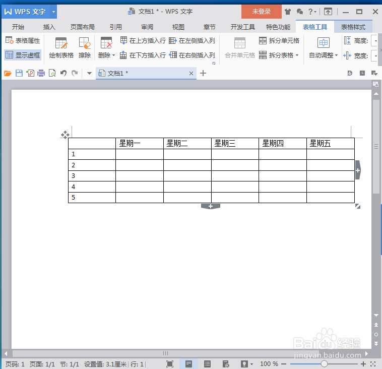Select the 擦除 eraser tool
Screen dimensions: 382x369
(85, 48)
